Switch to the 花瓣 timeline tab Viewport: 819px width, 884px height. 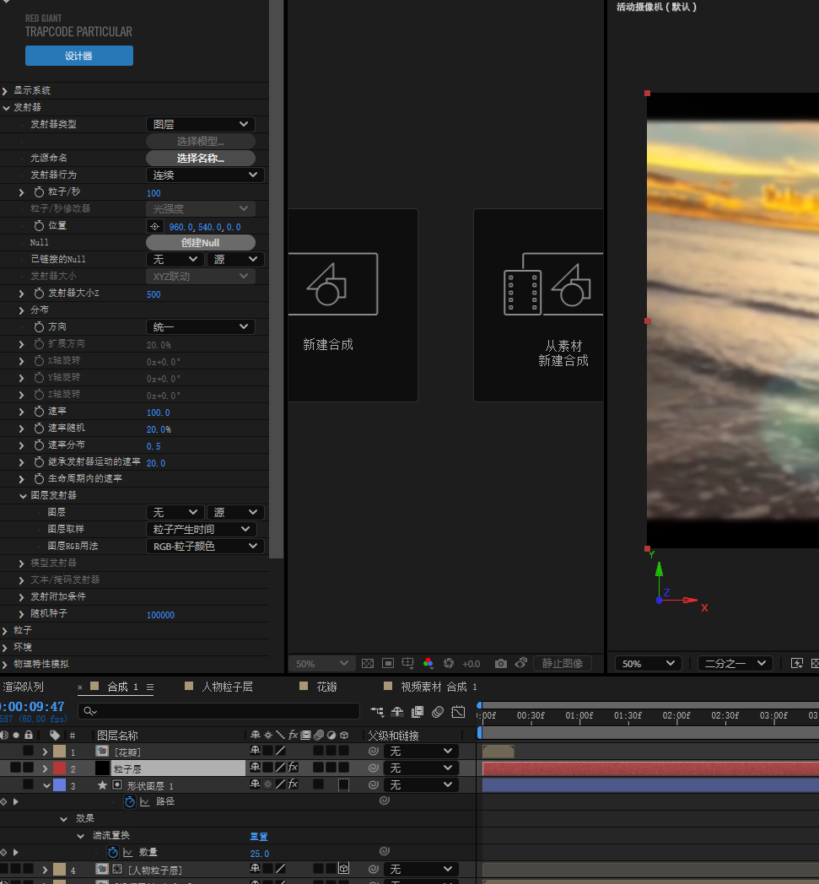point(326,687)
